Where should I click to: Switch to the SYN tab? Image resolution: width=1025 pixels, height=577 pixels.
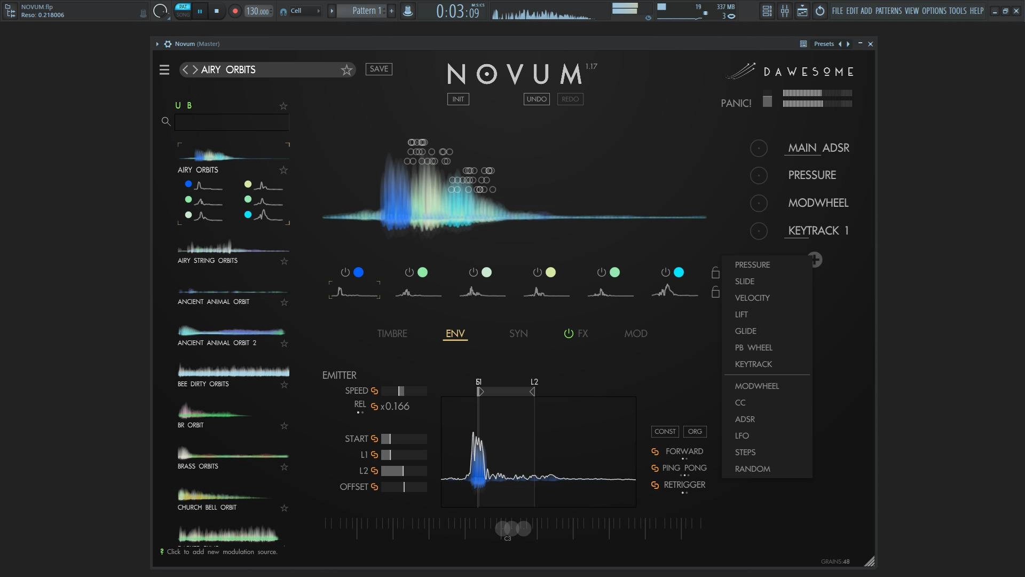click(x=518, y=334)
